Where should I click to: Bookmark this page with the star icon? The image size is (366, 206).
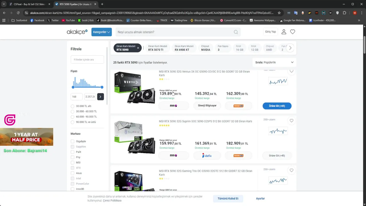[x=279, y=13]
